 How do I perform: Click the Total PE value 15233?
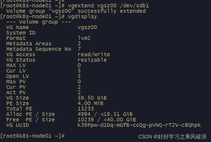pyautogui.click(x=85, y=109)
